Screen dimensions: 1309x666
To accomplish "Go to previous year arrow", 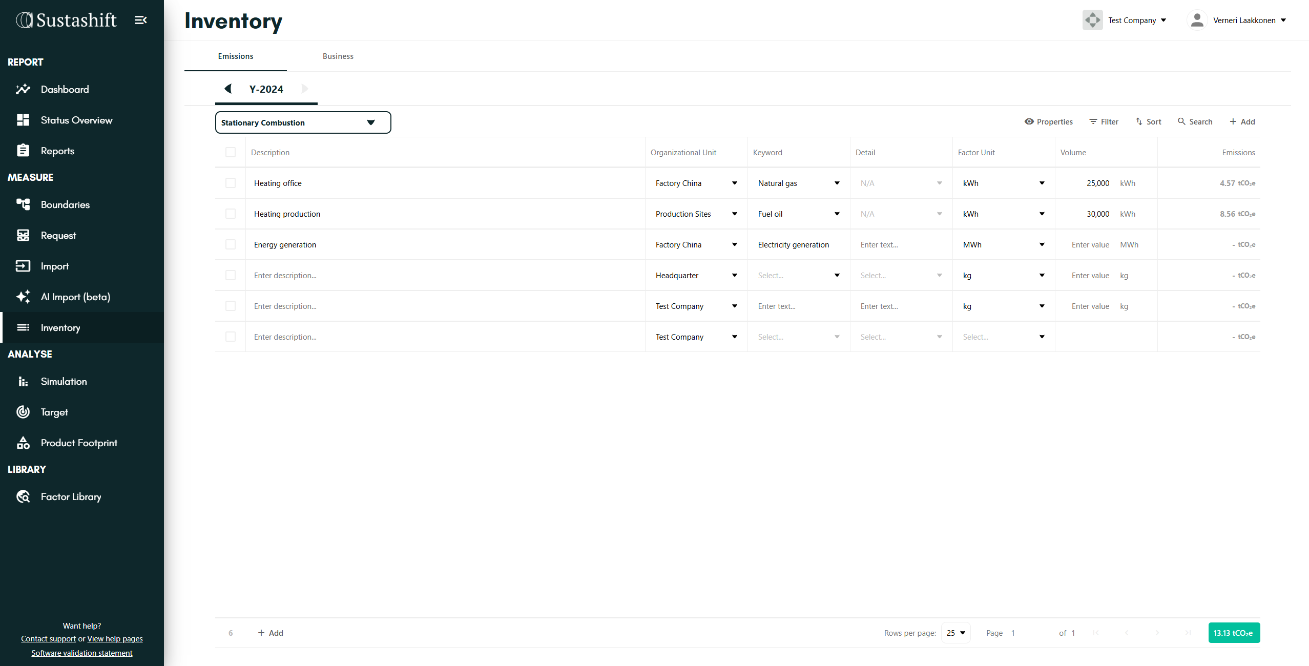I will [228, 89].
